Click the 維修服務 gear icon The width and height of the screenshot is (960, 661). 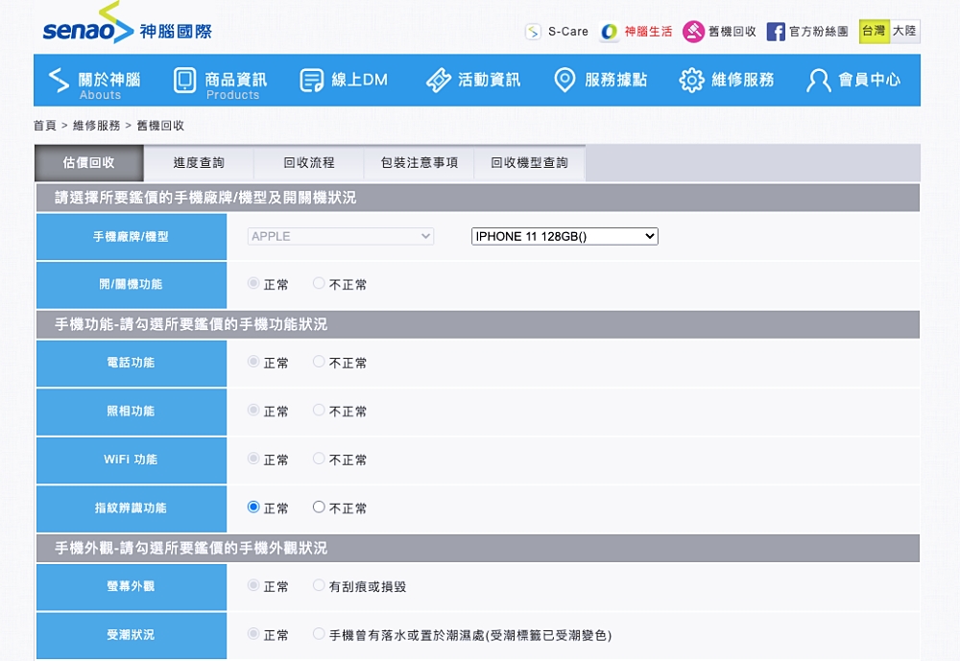tap(691, 81)
